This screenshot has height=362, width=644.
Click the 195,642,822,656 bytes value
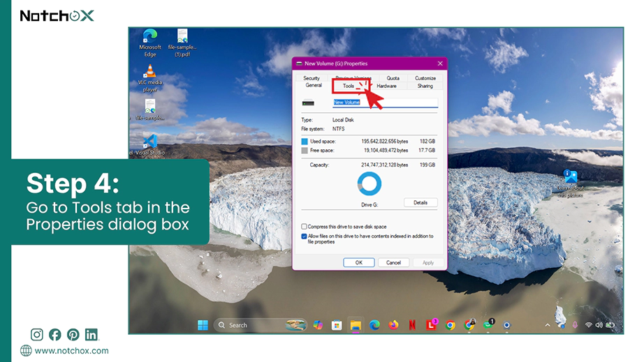pos(384,141)
